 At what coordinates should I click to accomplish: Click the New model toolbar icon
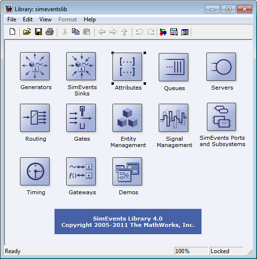[12, 32]
